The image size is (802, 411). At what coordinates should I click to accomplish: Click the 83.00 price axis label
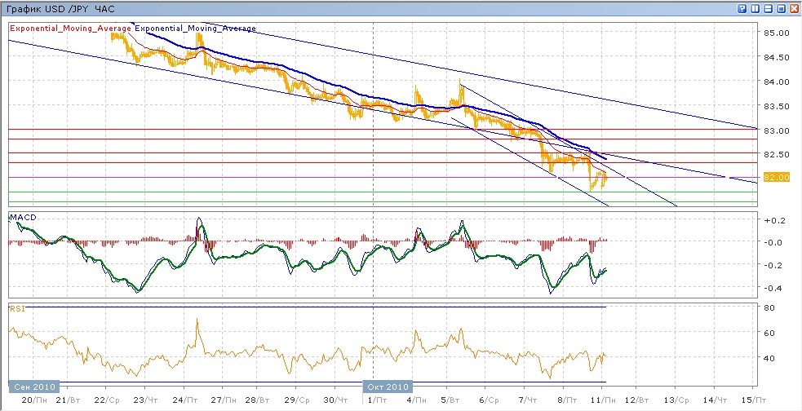774,130
